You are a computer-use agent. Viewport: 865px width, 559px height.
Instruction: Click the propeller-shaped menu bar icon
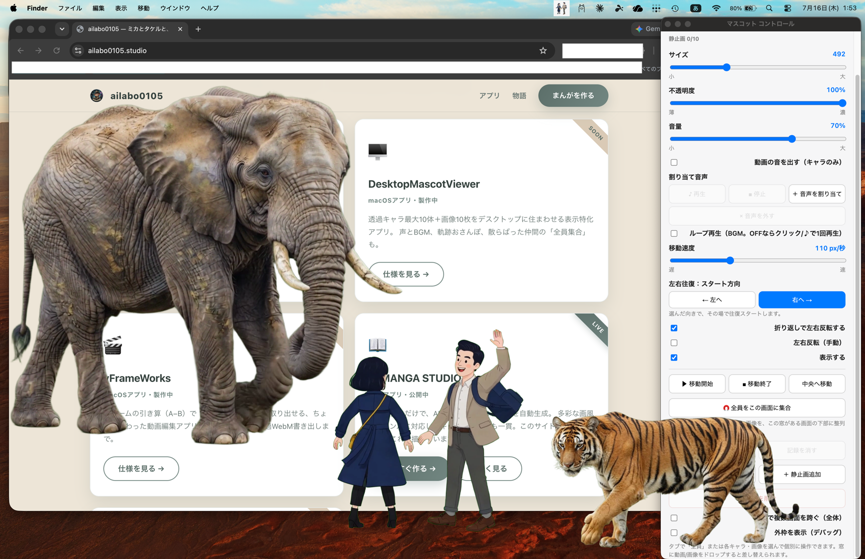coord(619,8)
